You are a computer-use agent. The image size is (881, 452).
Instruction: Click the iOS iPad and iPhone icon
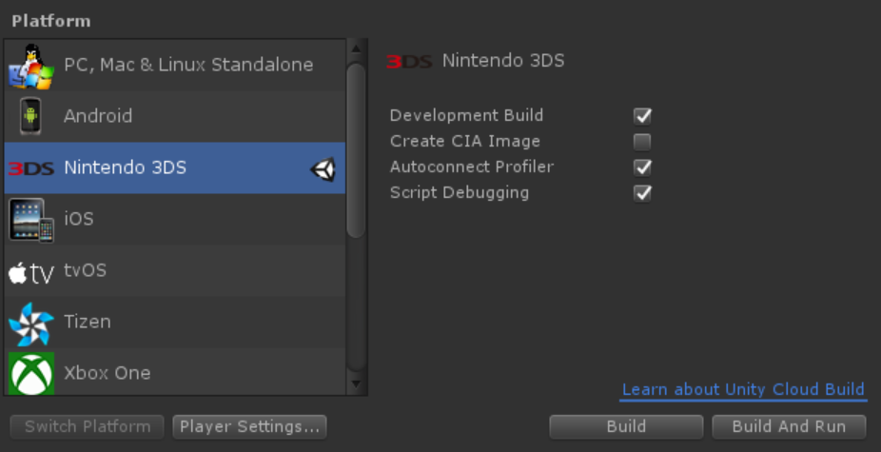point(30,220)
